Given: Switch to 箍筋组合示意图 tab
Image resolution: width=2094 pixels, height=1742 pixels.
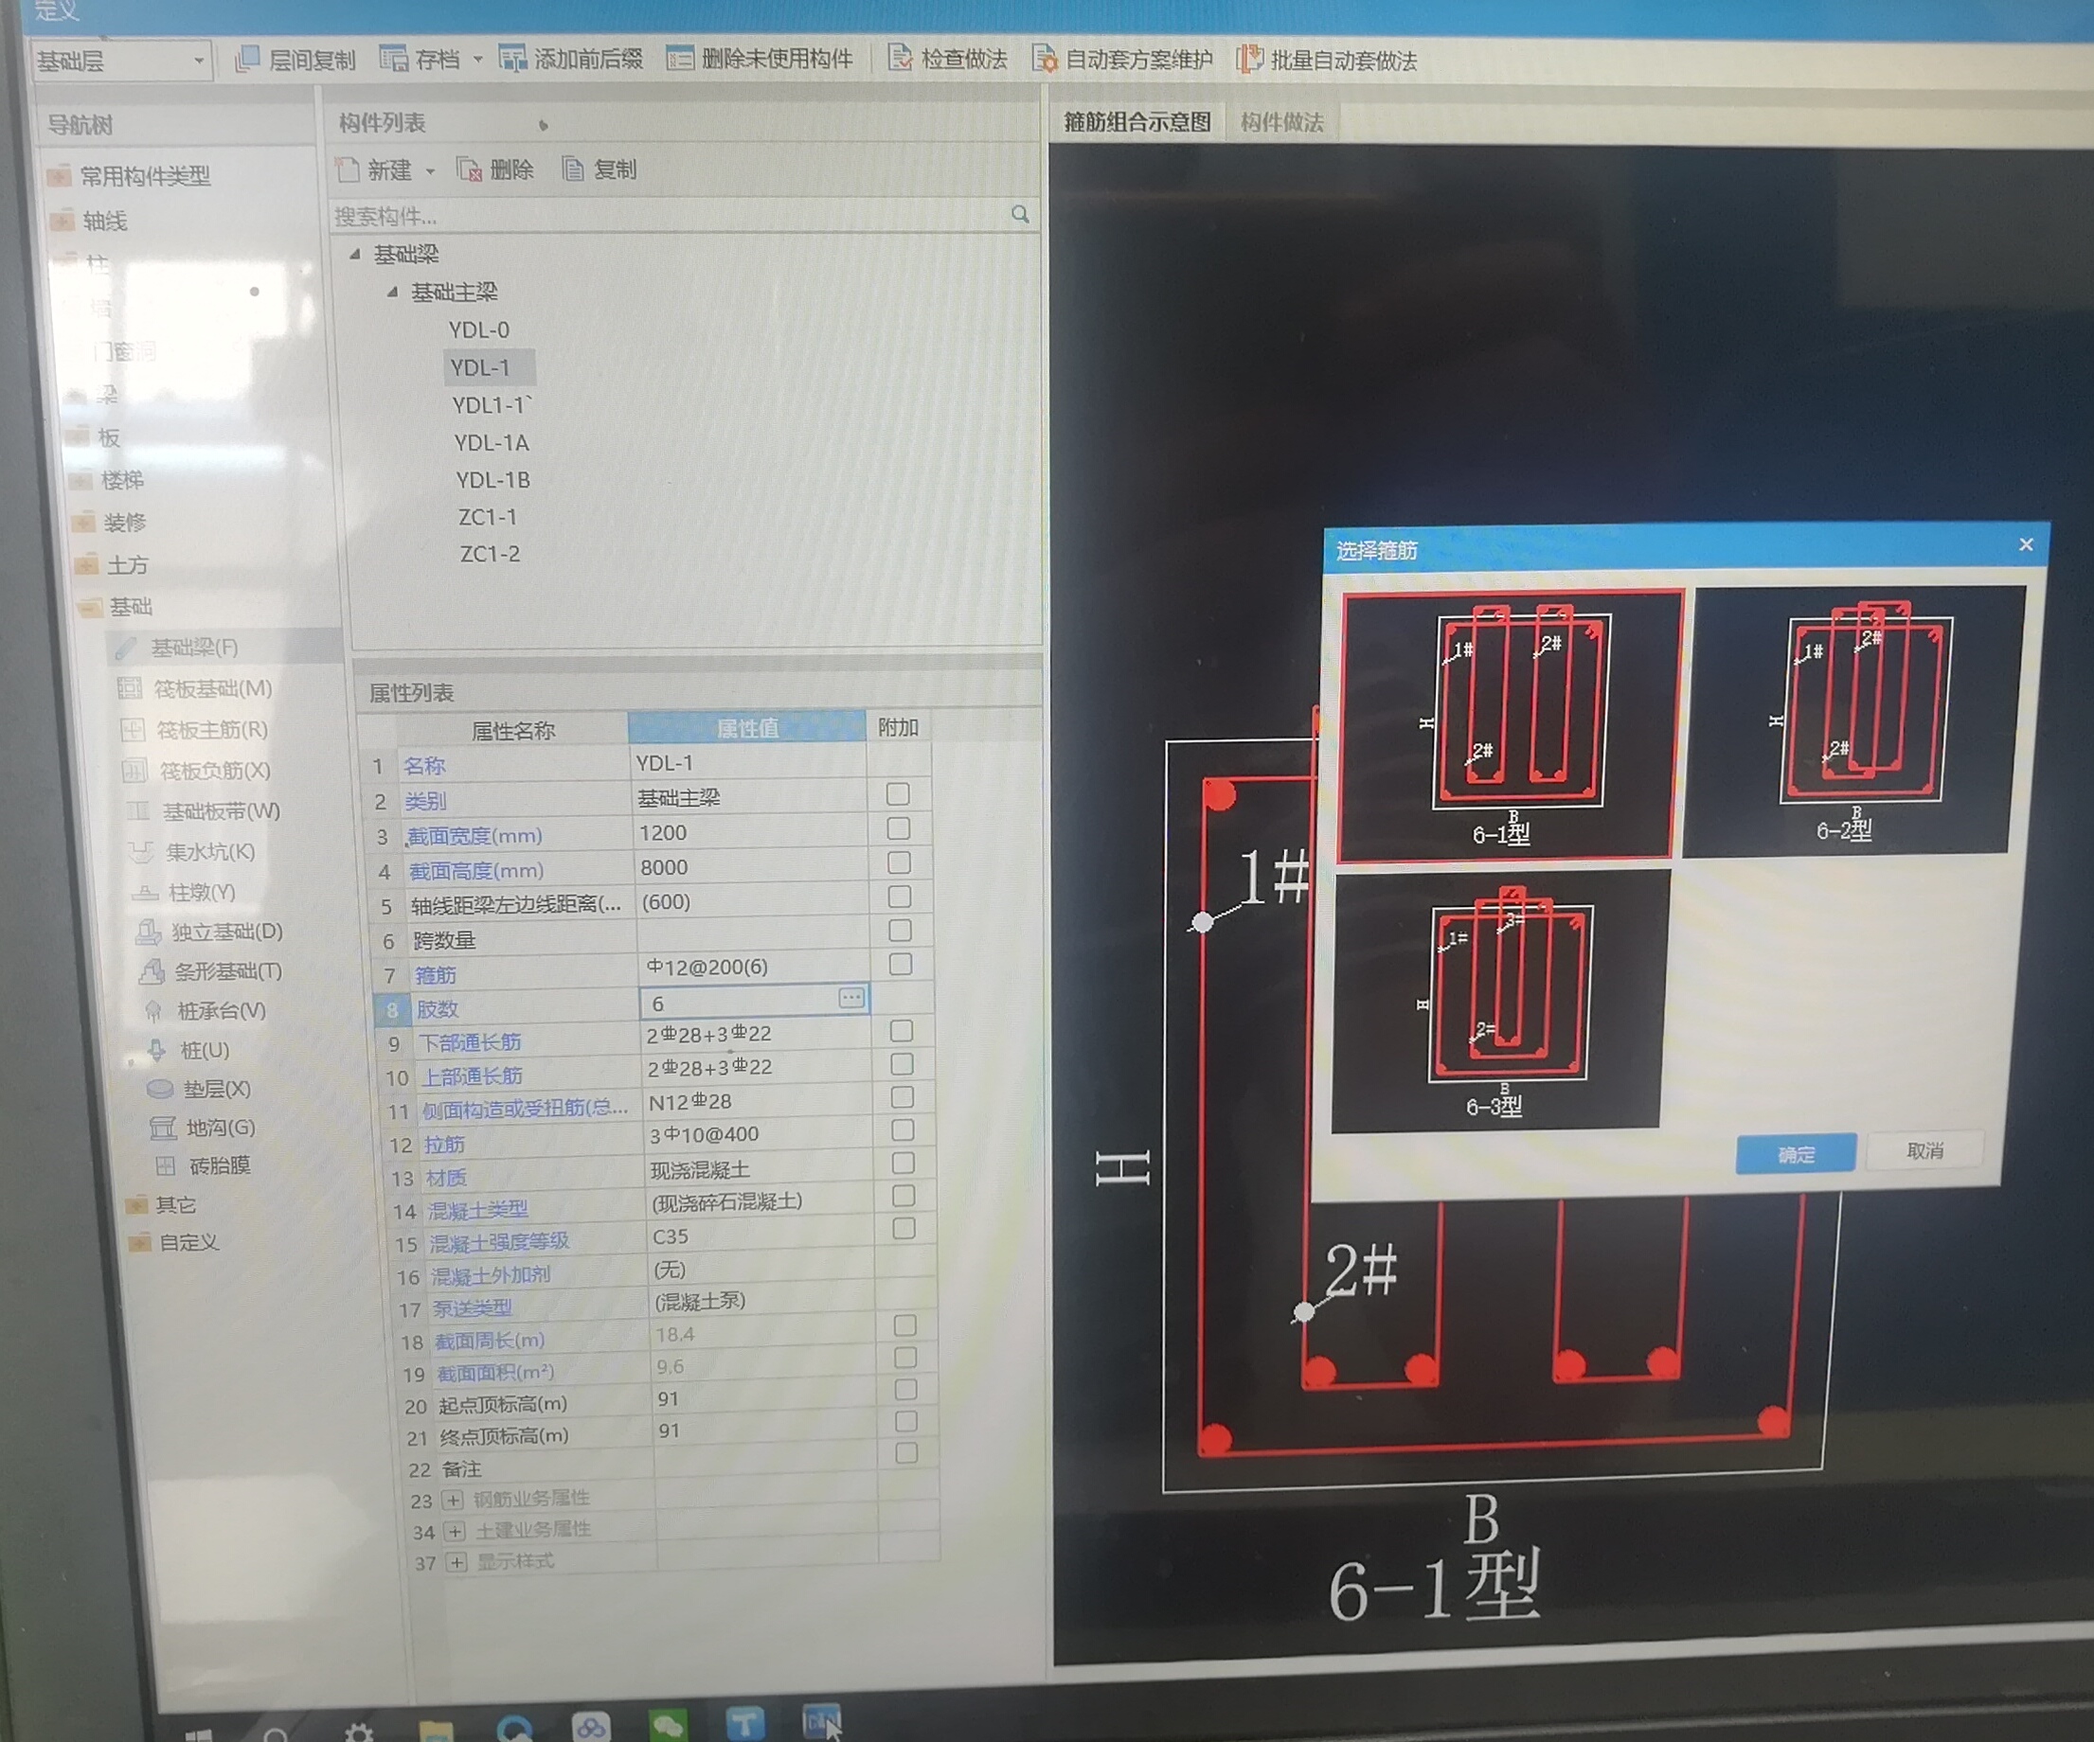Looking at the screenshot, I should (x=1136, y=122).
